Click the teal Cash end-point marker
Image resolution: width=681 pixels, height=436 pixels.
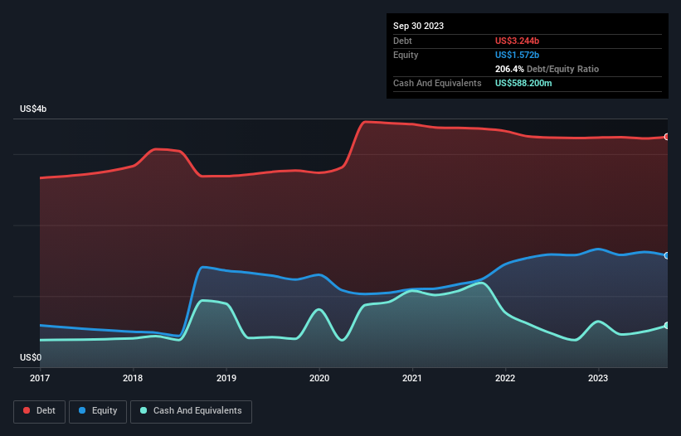[x=667, y=326]
